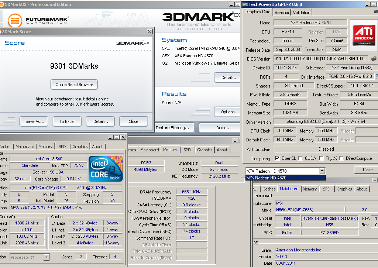Select Mainboard tab in right CPU-Z window

(x=289, y=189)
